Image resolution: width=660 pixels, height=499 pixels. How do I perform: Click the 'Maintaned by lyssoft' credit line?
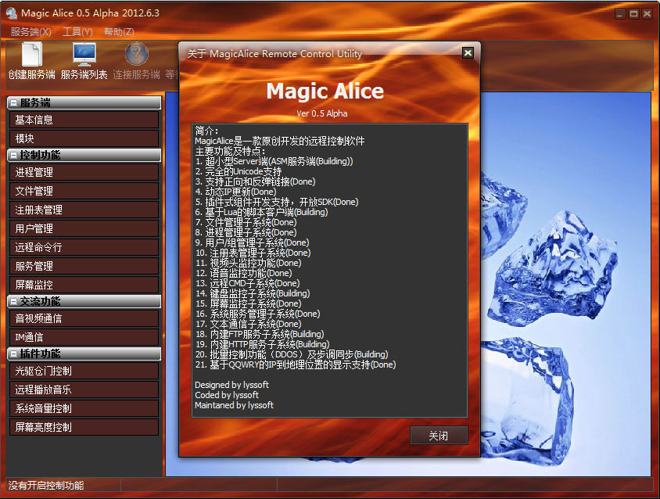click(235, 405)
